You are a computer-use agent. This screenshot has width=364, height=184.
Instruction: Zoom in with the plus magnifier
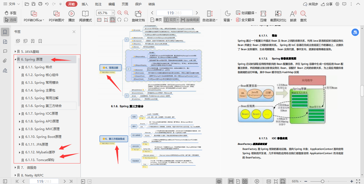[x=126, y=13]
